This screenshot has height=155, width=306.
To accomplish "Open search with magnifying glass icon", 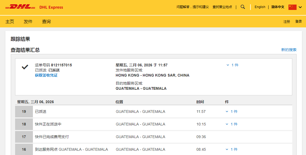I will coord(243,7).
